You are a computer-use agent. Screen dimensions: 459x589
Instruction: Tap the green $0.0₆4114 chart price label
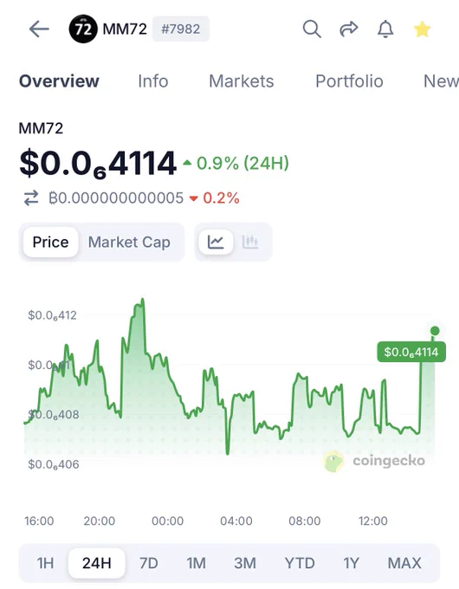[x=411, y=352]
